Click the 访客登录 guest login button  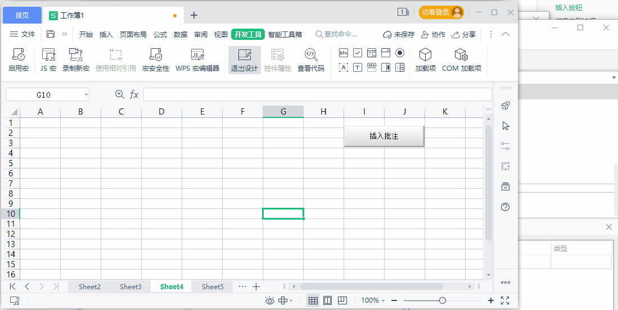441,12
